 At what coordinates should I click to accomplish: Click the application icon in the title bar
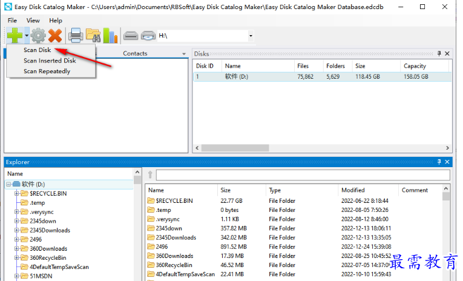[x=8, y=7]
